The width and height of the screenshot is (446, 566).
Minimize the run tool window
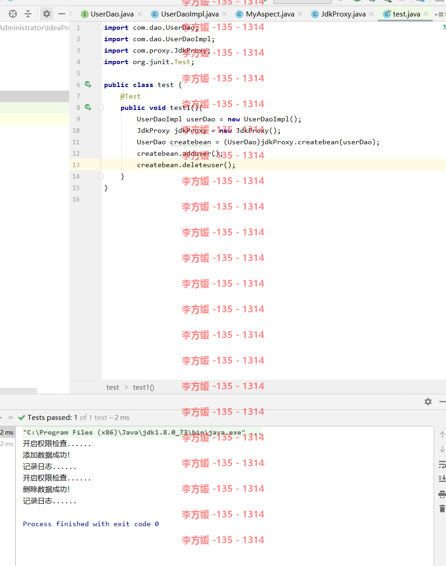[x=442, y=402]
